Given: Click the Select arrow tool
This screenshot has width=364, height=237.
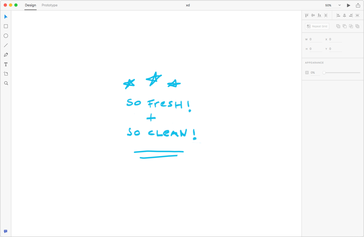Looking at the screenshot, I should pyautogui.click(x=6, y=17).
